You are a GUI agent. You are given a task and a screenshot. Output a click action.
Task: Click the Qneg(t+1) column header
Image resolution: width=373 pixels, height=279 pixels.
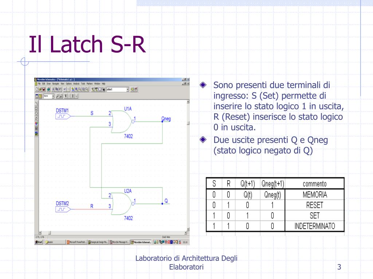(x=272, y=183)
